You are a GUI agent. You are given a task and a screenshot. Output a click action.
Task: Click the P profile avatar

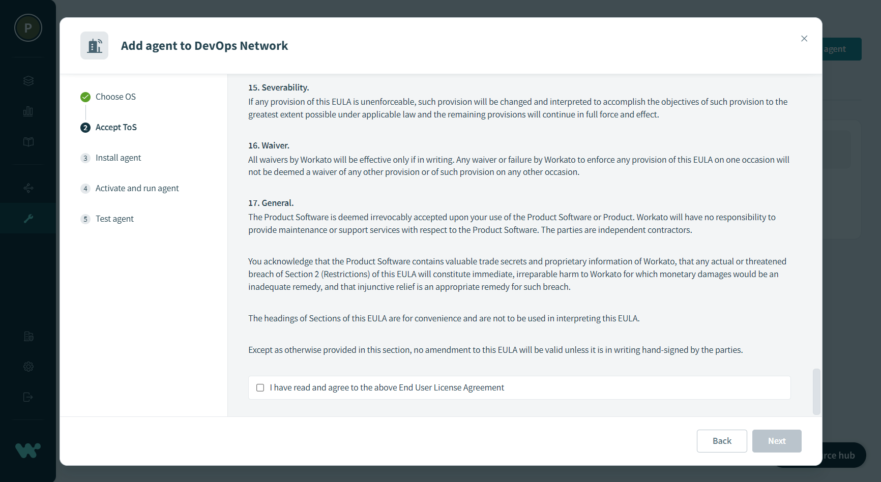tap(28, 28)
